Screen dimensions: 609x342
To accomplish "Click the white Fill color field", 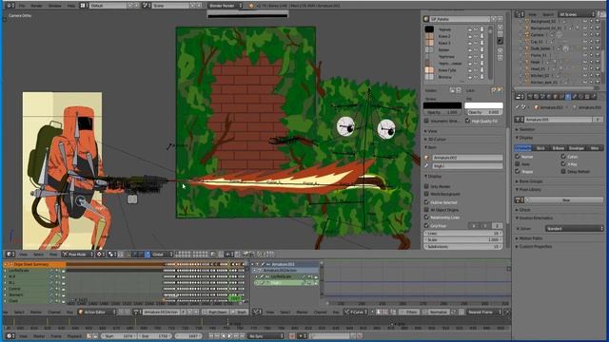I will coord(483,105).
